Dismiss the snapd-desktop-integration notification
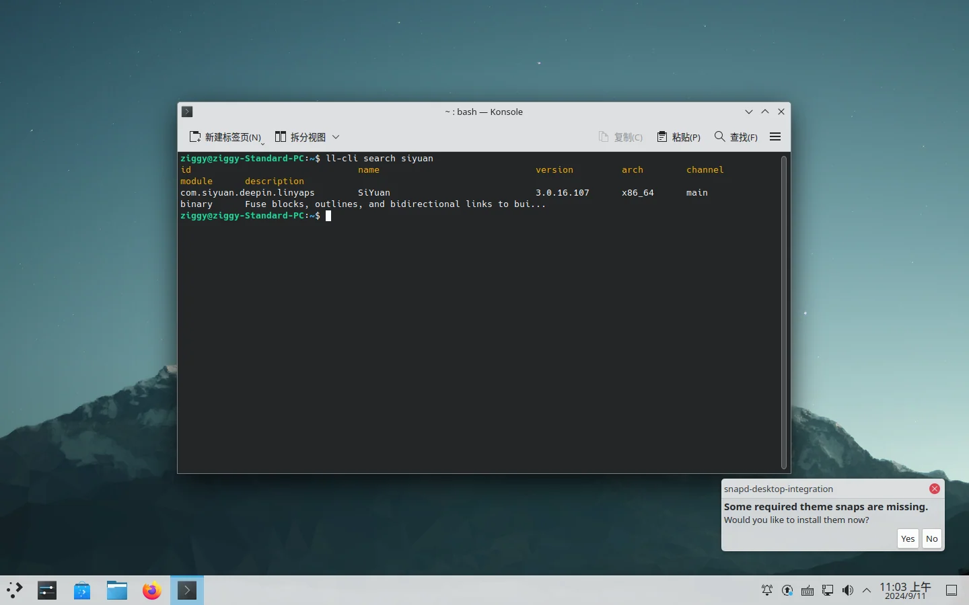Viewport: 969px width, 605px height. tap(935, 489)
